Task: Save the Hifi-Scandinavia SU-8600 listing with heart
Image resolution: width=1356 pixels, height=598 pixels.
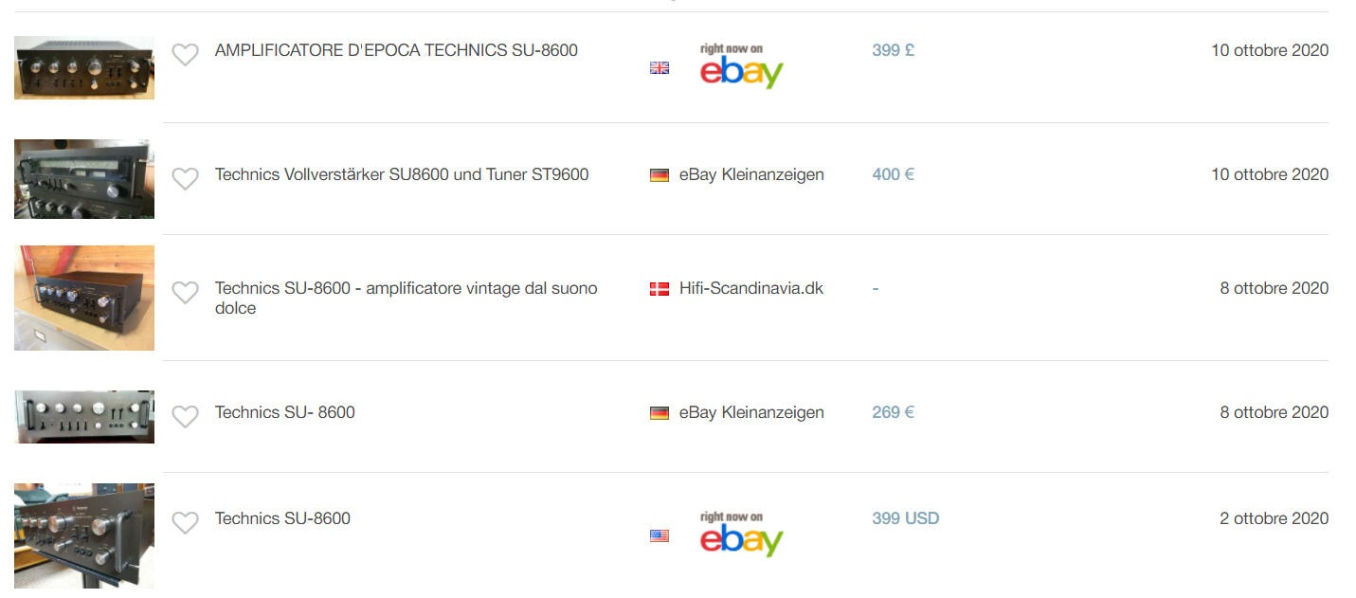Action: (185, 293)
